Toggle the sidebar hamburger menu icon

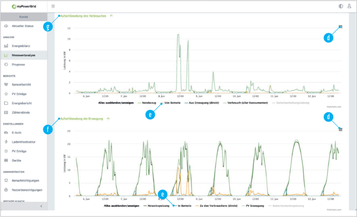[53, 7]
